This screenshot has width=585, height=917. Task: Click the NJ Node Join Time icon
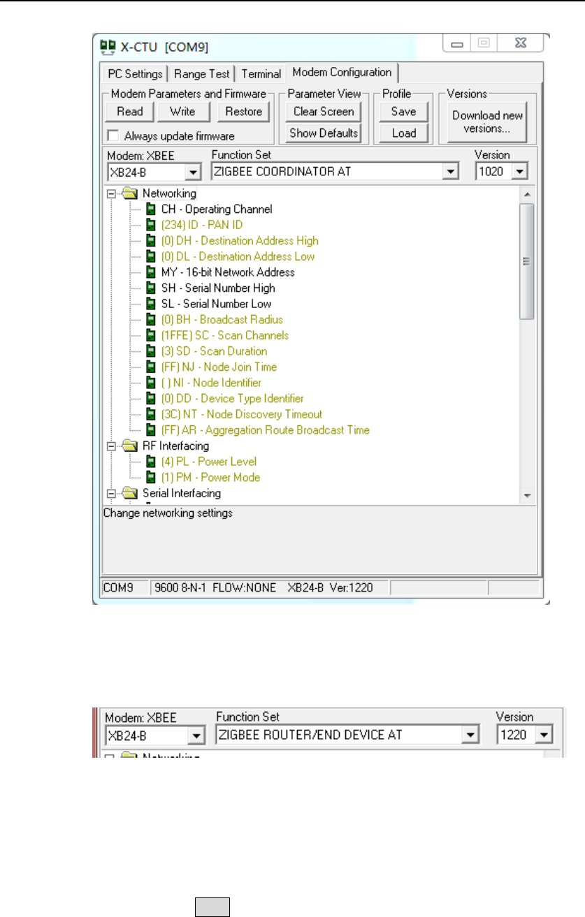click(x=150, y=367)
